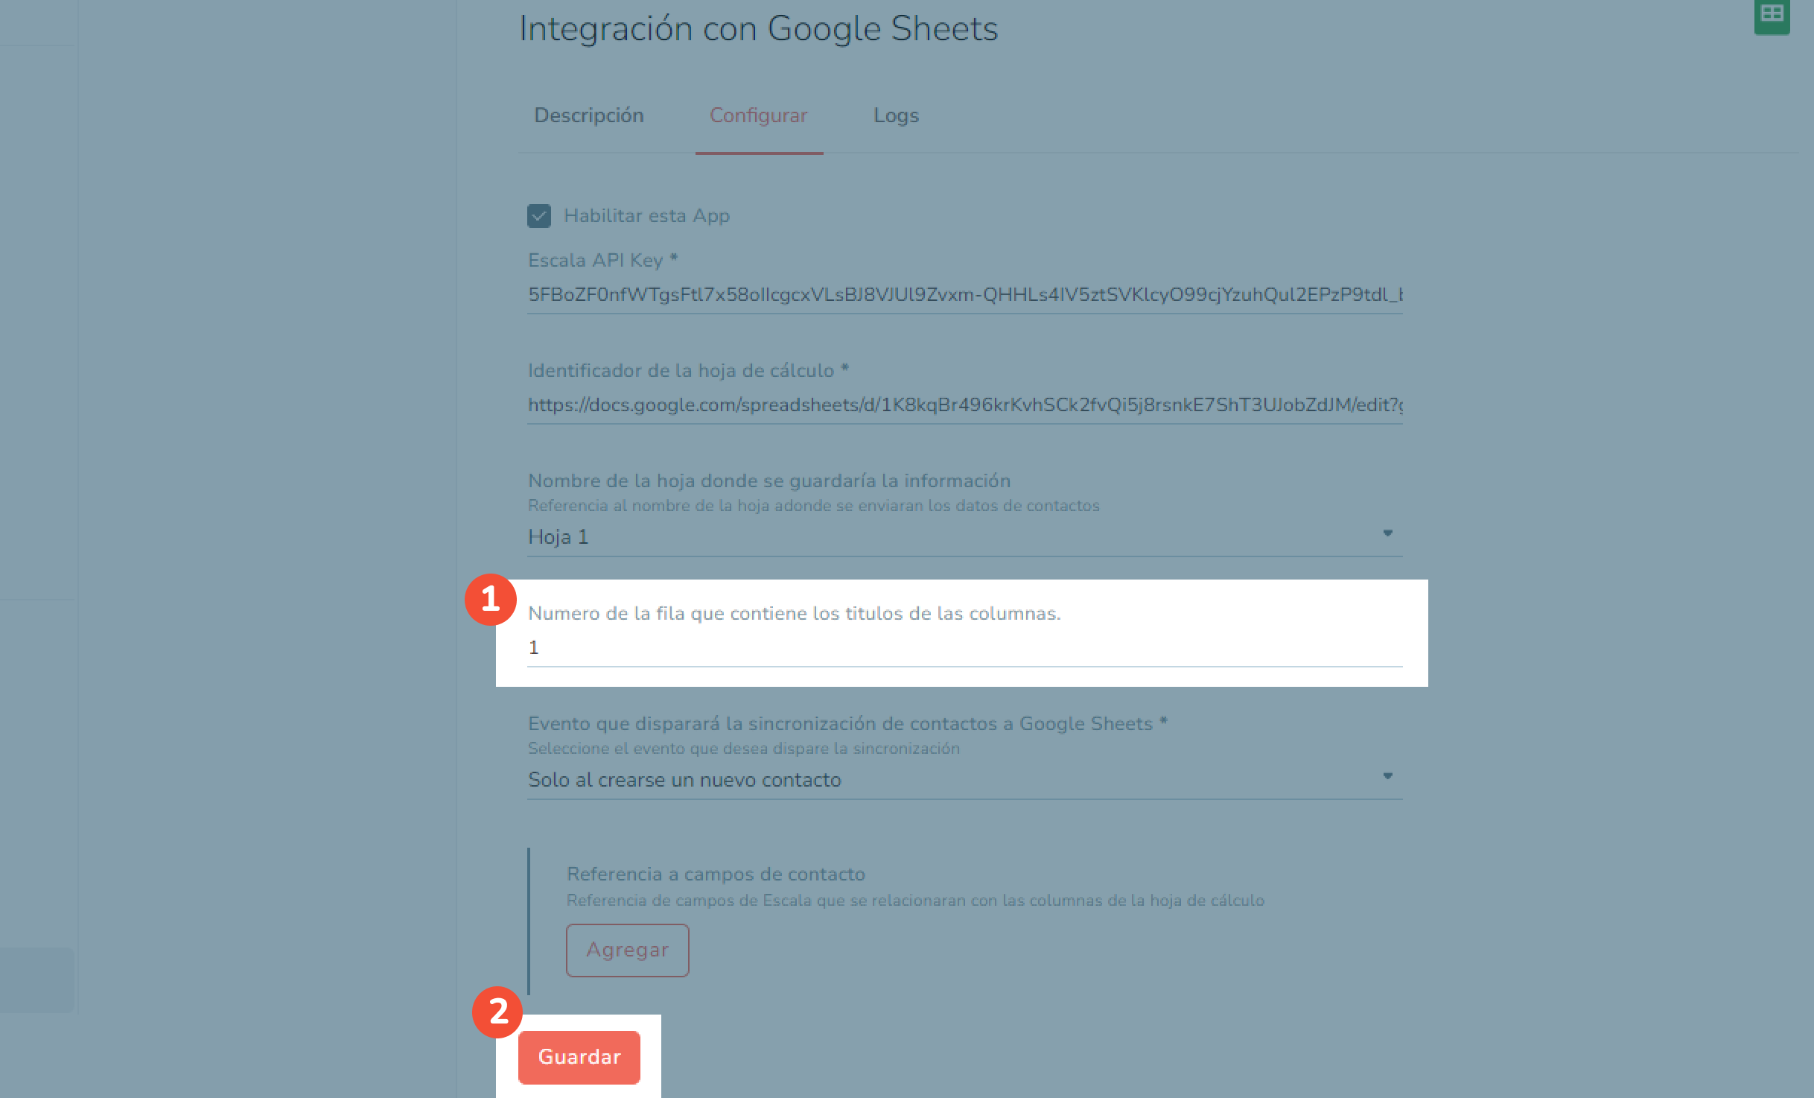Click the column titles row number field
The image size is (1814, 1098).
(x=964, y=648)
